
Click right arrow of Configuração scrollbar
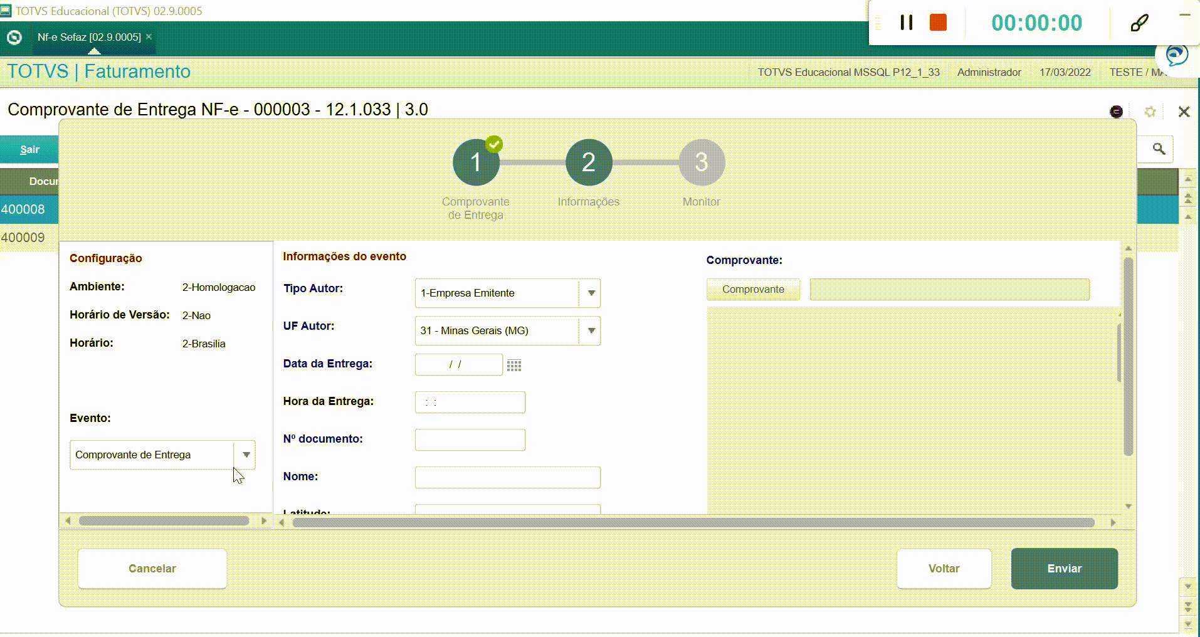coord(264,521)
